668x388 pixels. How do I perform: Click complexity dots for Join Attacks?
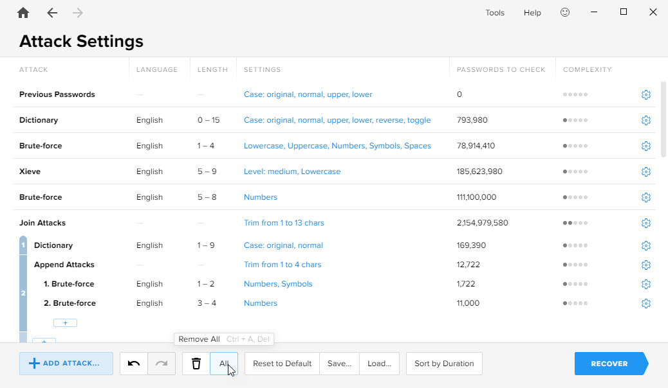tap(575, 223)
